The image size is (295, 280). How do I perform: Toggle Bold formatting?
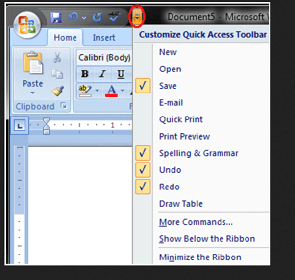pyautogui.click(x=85, y=74)
